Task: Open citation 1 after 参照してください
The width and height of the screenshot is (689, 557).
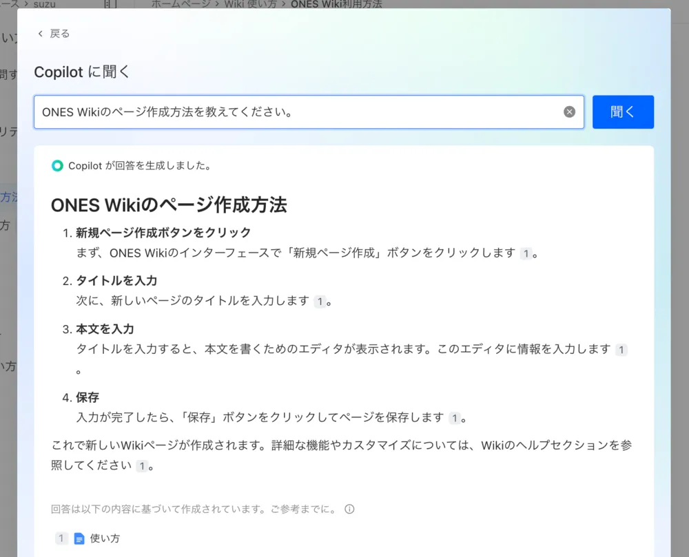Action: (x=141, y=466)
